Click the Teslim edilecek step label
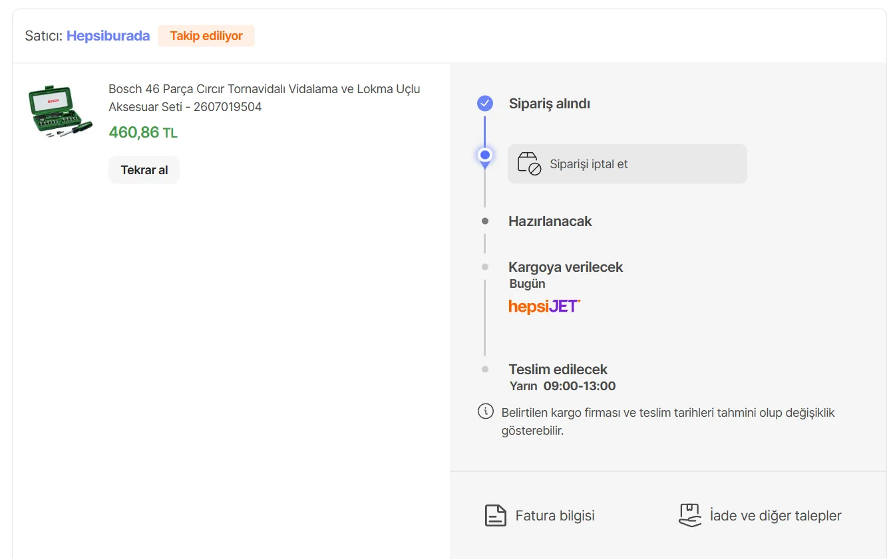The width and height of the screenshot is (891, 559). [x=558, y=370]
